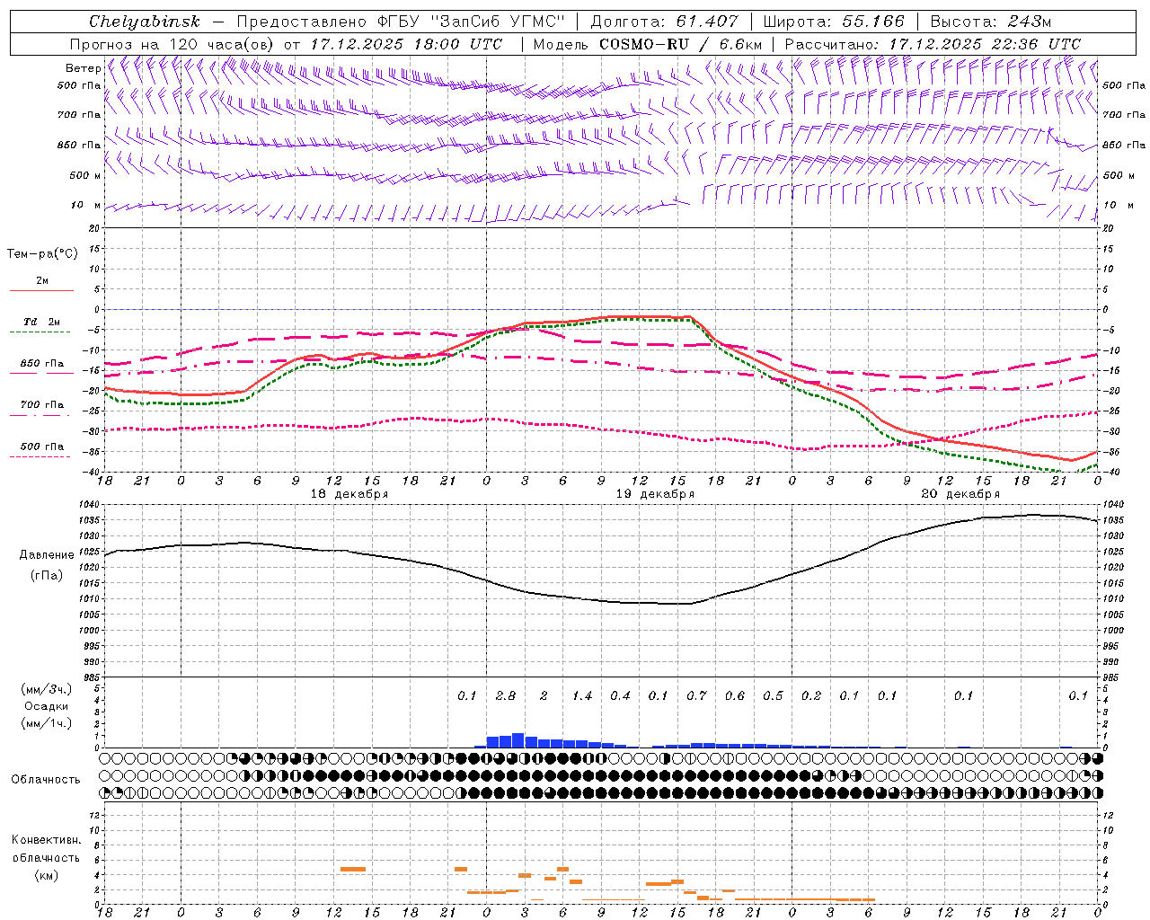Click the "(мм/1ч.)" units label
The width and height of the screenshot is (1150, 920).
click(x=47, y=723)
